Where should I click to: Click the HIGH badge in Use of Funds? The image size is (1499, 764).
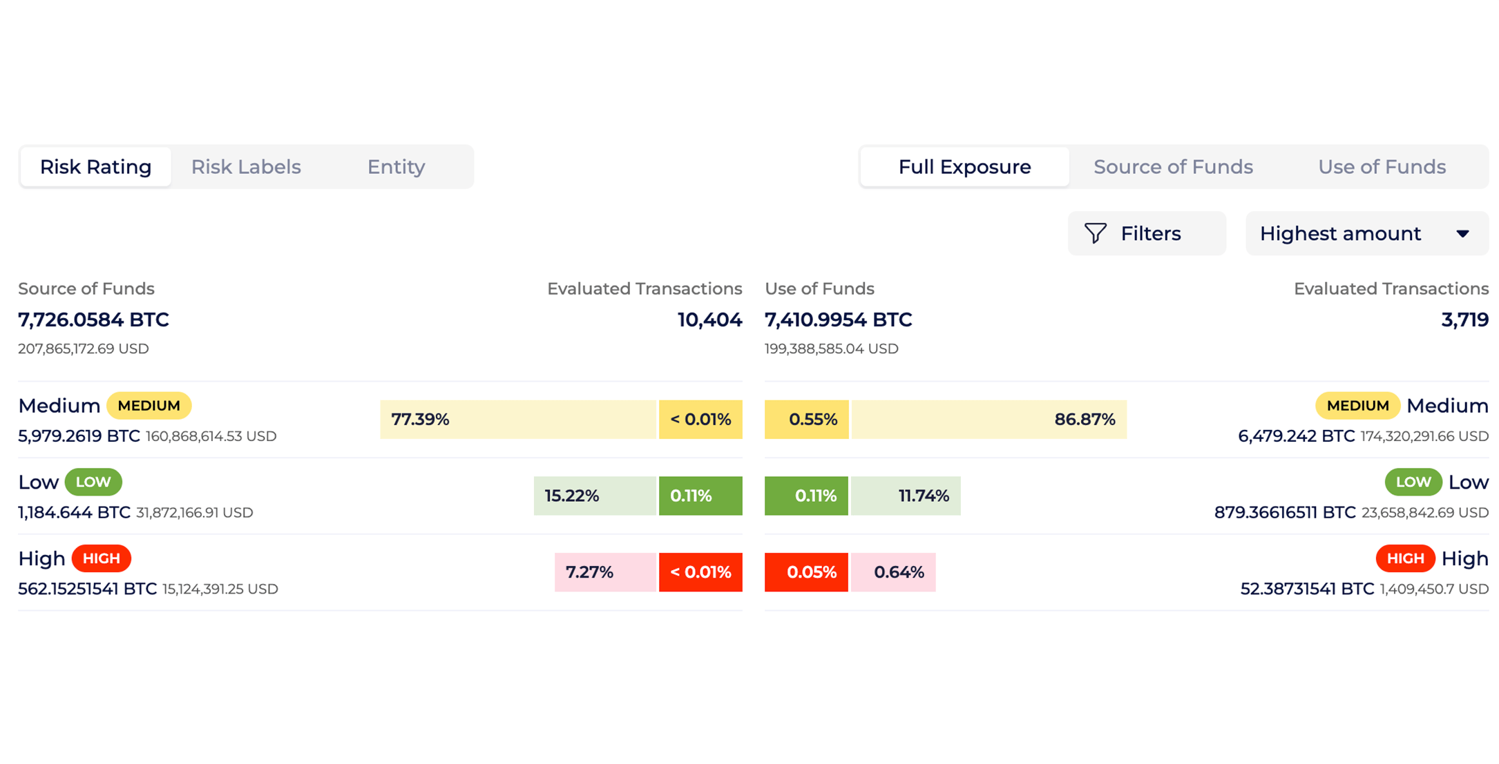(x=1404, y=558)
